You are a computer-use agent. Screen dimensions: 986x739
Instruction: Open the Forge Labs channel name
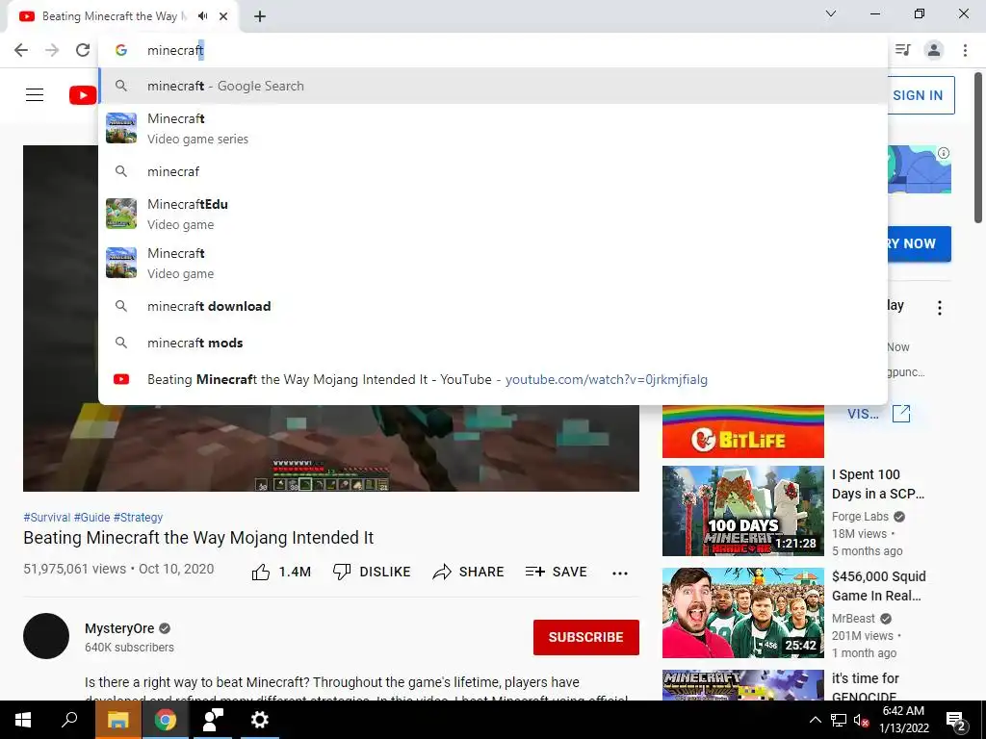coord(860,517)
